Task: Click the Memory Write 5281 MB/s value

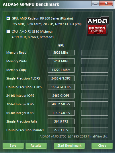Action: click(x=61, y=61)
